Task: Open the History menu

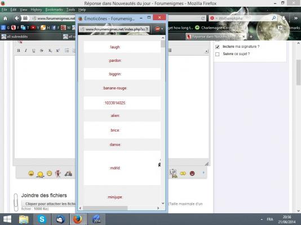Action: coord(36,10)
